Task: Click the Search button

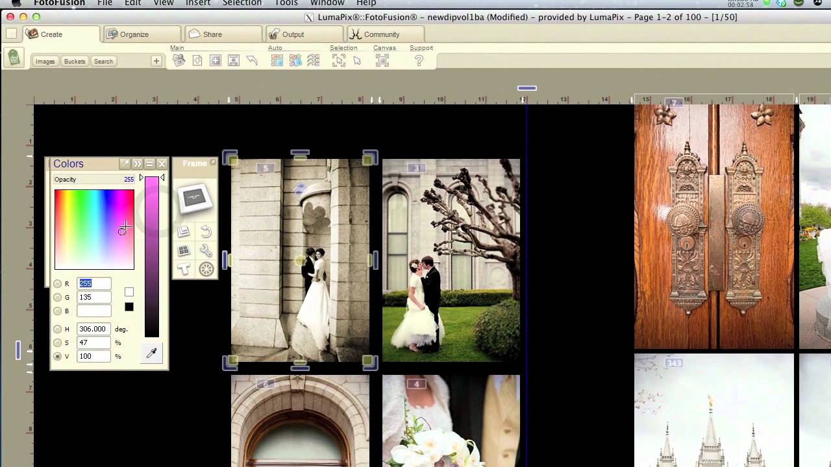Action: pos(103,61)
